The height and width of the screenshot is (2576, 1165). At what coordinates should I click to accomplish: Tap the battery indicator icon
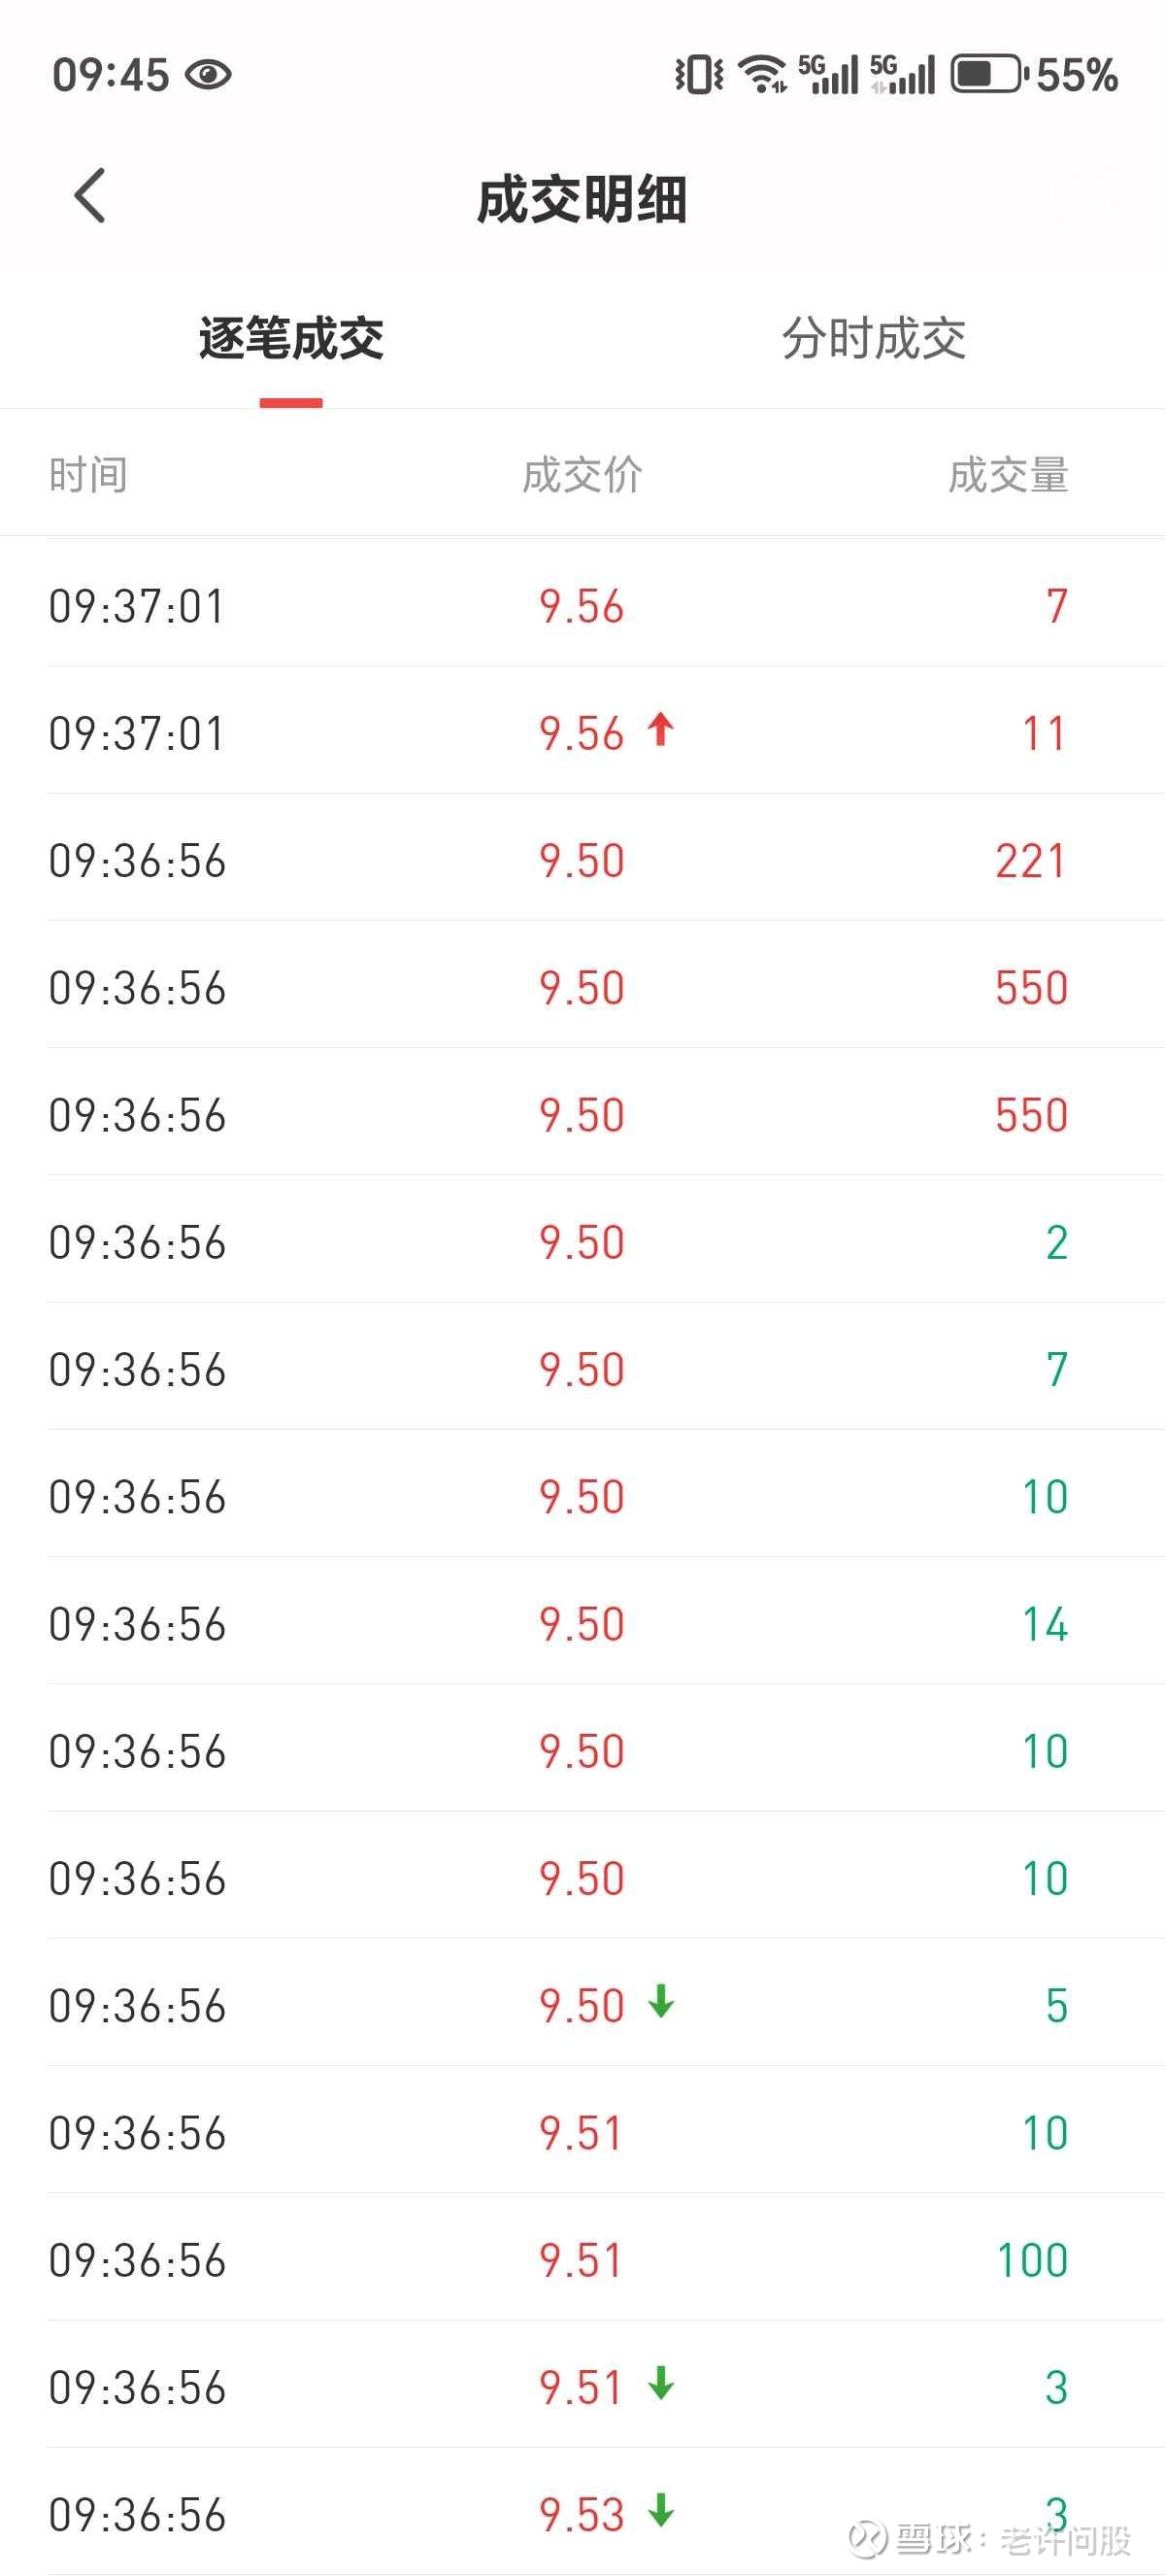tap(988, 74)
